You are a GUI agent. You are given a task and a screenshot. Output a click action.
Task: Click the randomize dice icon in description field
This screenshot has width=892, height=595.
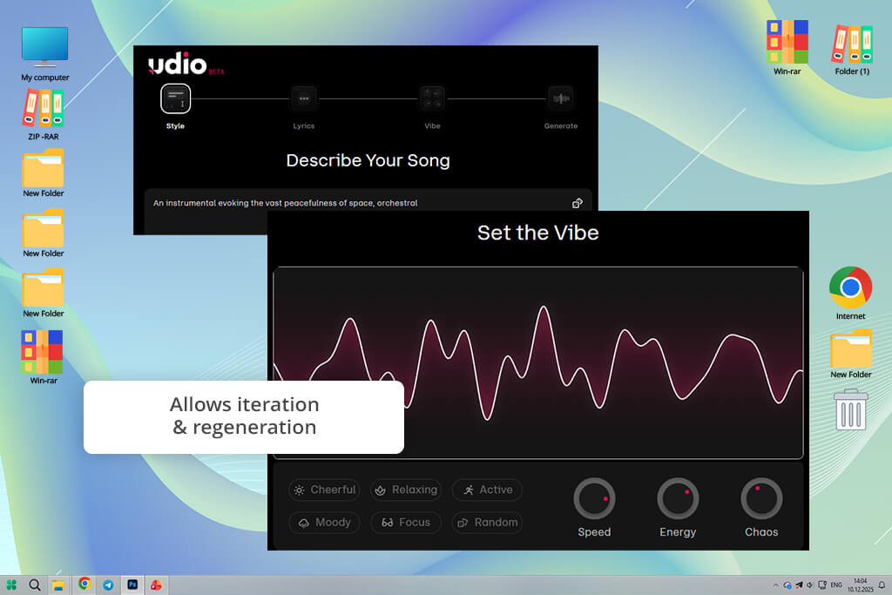point(578,203)
